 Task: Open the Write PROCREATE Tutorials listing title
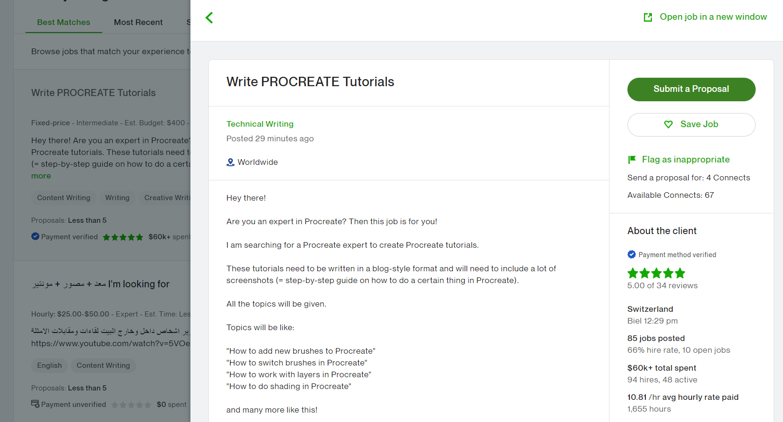(93, 93)
